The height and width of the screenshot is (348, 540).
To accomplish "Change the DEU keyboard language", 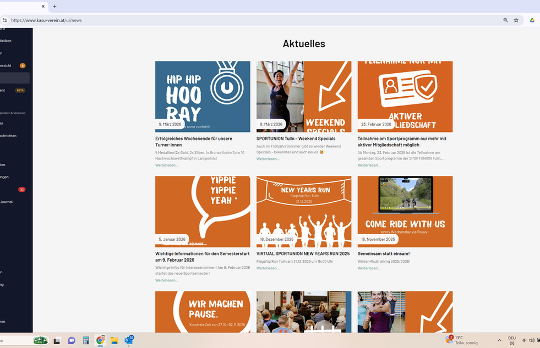I will click(x=512, y=340).
